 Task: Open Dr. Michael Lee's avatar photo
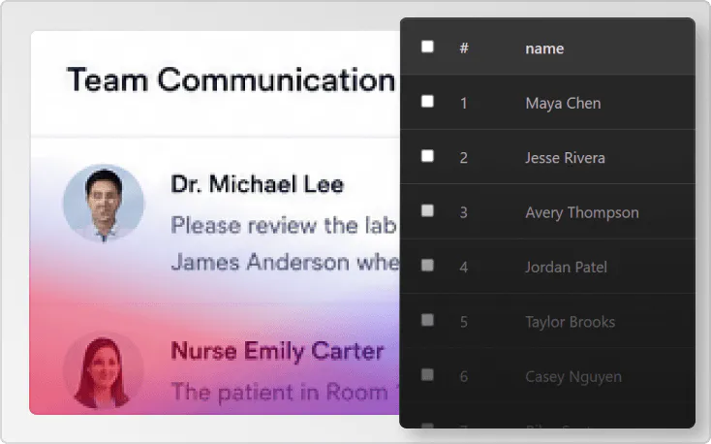[104, 204]
